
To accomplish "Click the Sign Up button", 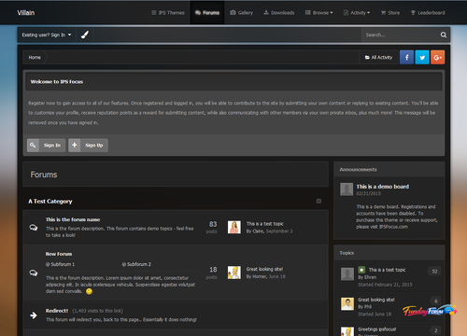I will [x=88, y=146].
